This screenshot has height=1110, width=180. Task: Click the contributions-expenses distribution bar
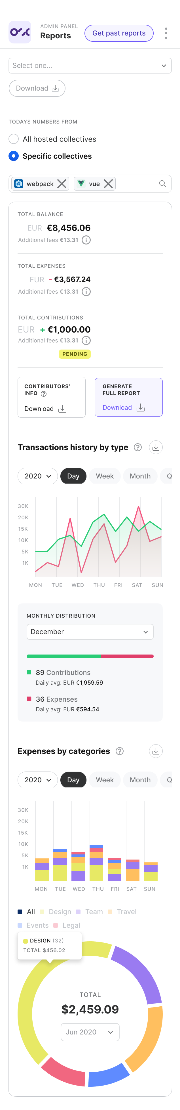(90, 656)
